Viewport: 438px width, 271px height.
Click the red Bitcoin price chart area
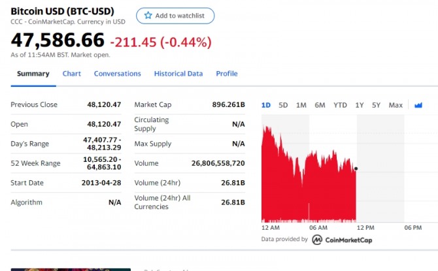(x=307, y=189)
